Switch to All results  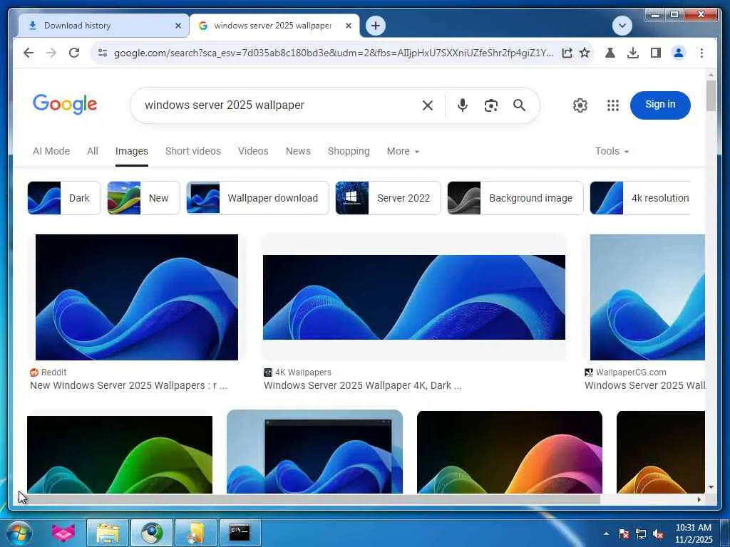(93, 151)
